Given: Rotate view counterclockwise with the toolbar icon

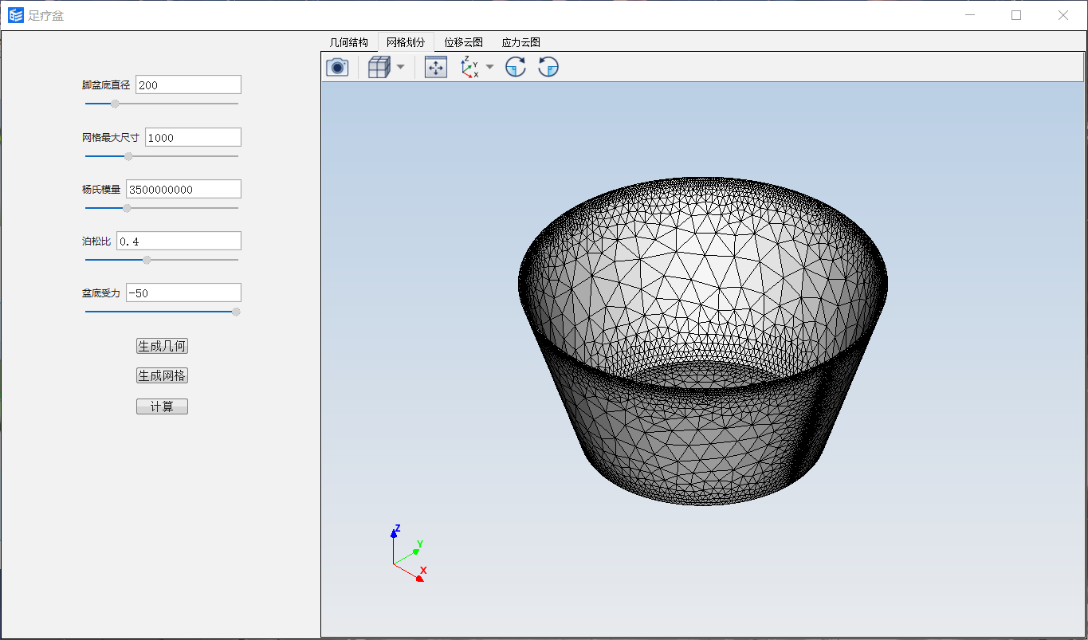Looking at the screenshot, I should 548,68.
